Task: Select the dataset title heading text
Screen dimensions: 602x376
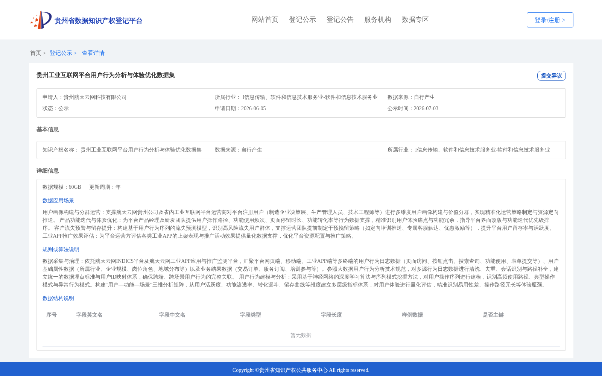Action: coord(106,75)
